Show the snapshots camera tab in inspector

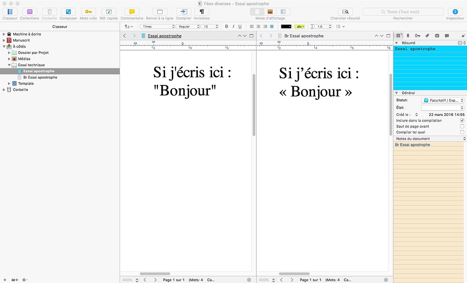[437, 36]
